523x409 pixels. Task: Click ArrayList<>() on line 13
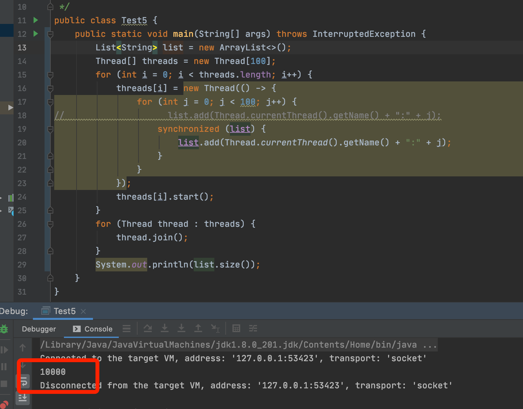[253, 47]
